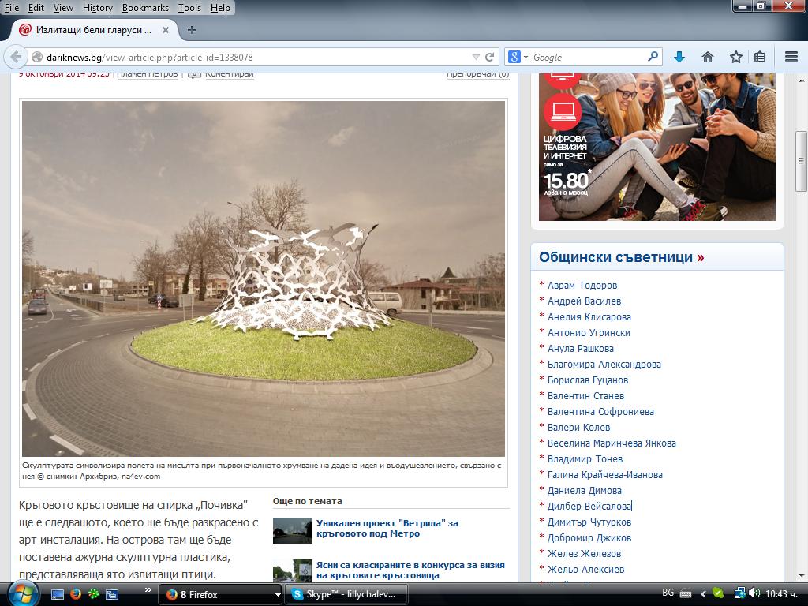Open a new tab with plus button

tap(192, 30)
